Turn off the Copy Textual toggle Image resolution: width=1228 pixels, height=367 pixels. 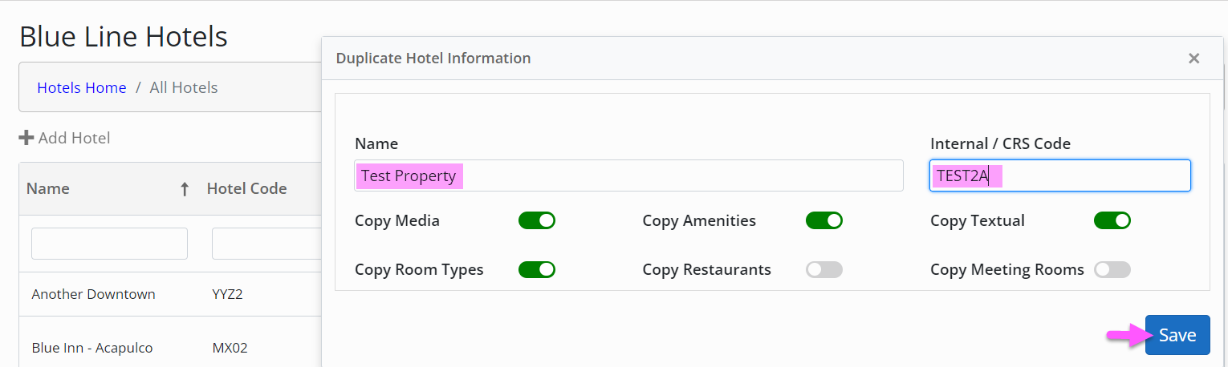(x=1112, y=220)
